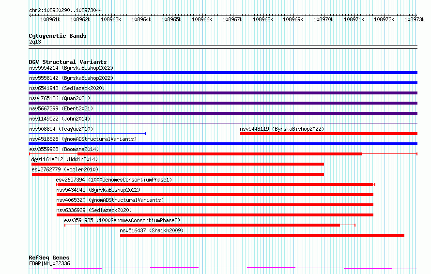431x274 pixels.
Task: Click the red bar under esv2657394
Action: pyautogui.click(x=215, y=184)
